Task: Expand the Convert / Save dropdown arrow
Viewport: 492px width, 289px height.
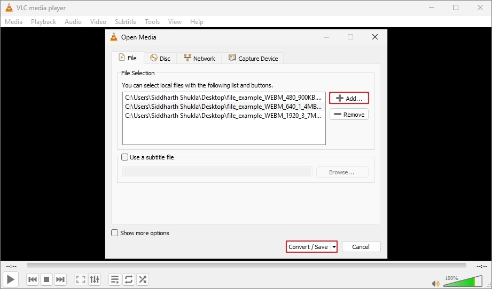Action: pos(334,247)
